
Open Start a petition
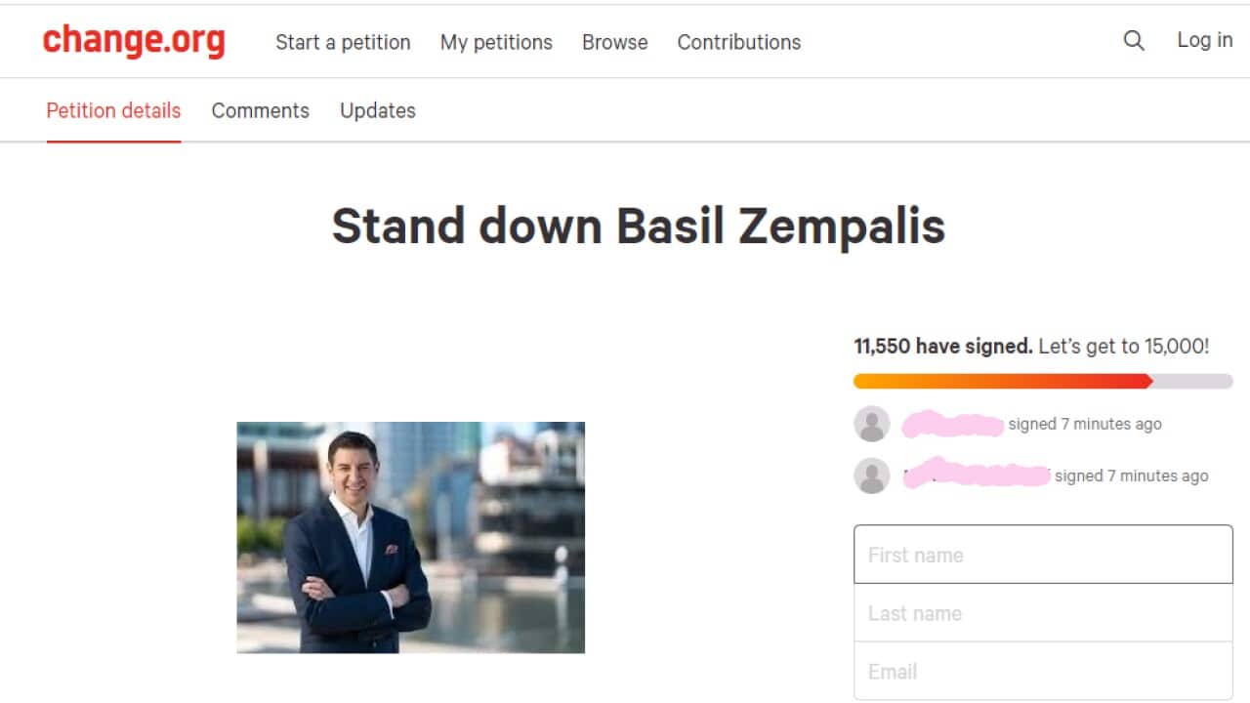[x=343, y=42]
